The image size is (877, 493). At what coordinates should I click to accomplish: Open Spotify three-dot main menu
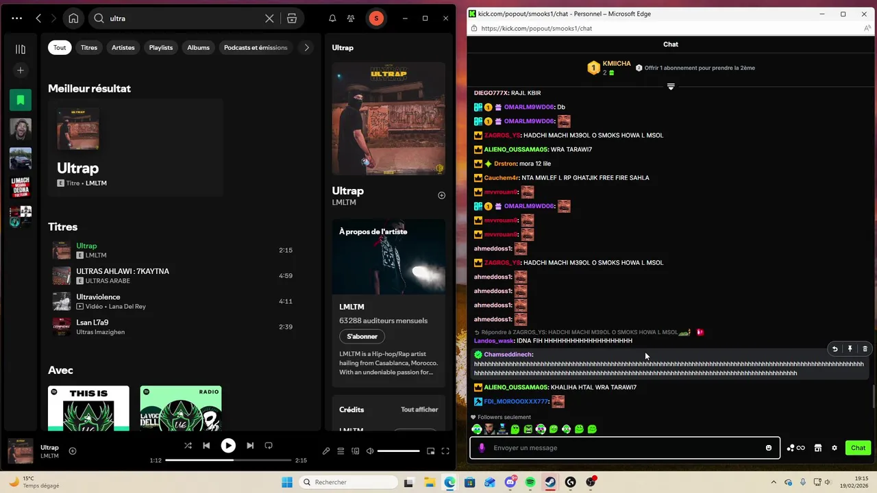pyautogui.click(x=16, y=18)
